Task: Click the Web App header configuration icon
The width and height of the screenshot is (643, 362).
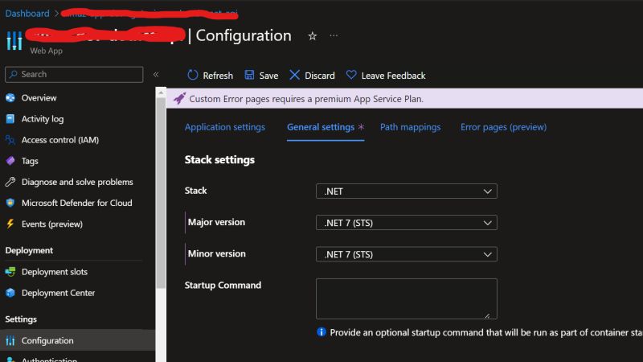Action: (14, 41)
